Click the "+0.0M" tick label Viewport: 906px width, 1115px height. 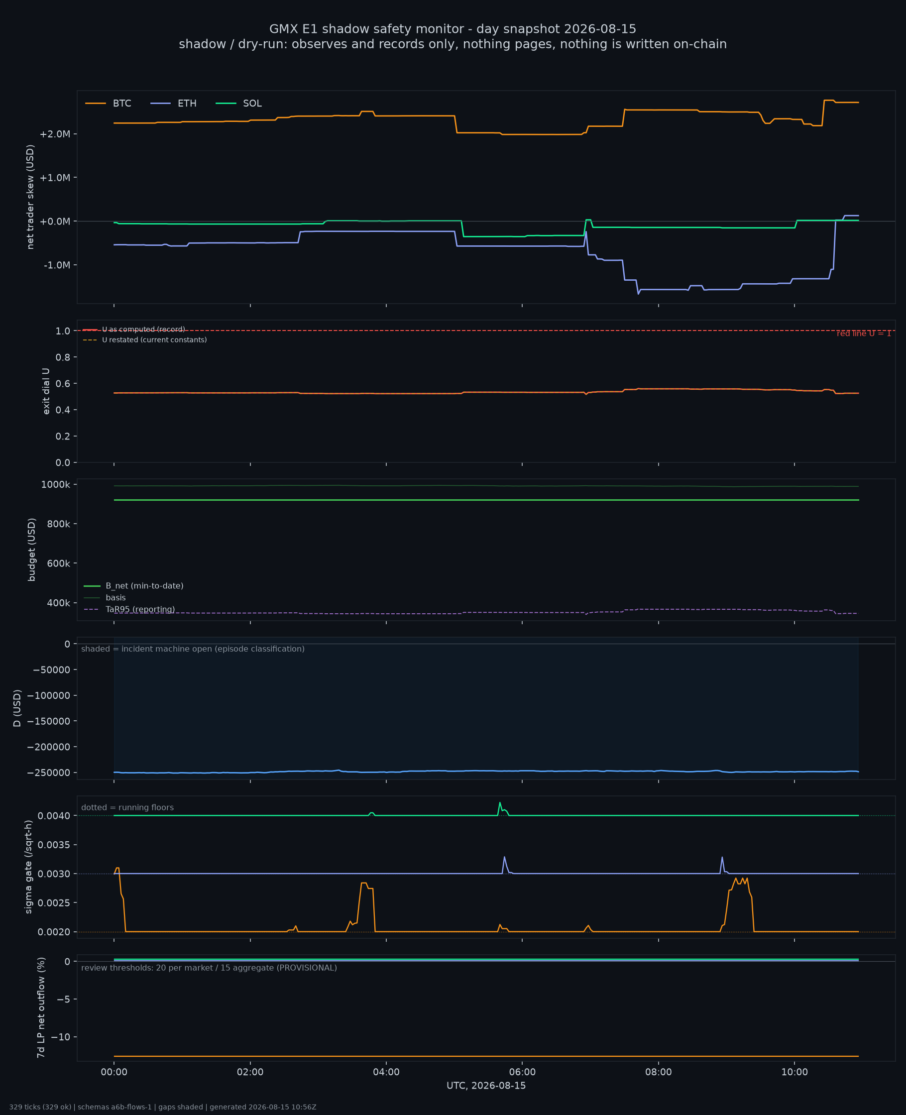(55, 222)
